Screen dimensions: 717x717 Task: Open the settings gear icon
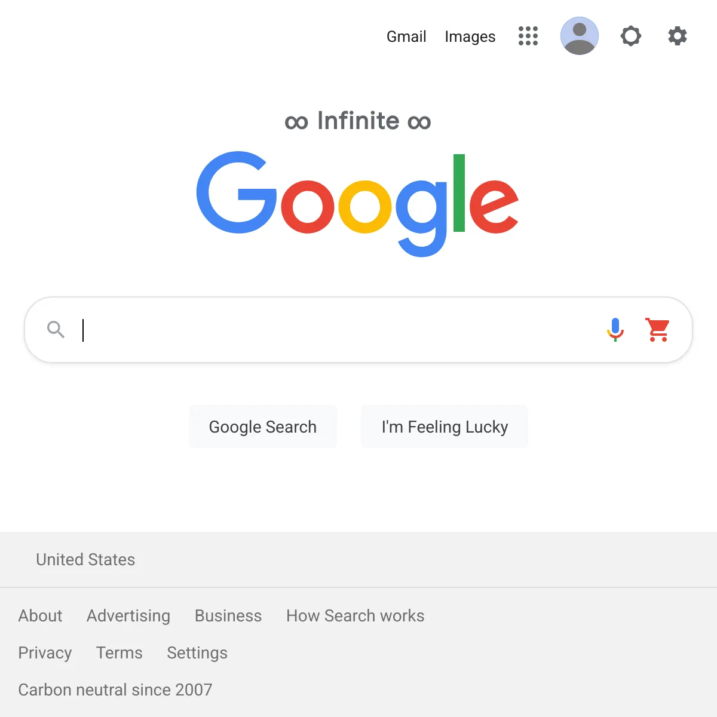[x=677, y=36]
